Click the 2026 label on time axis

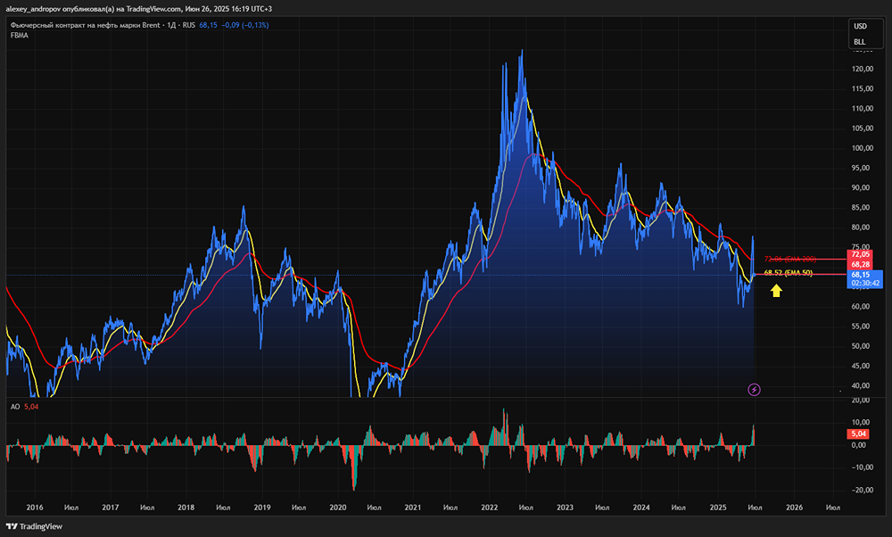794,507
